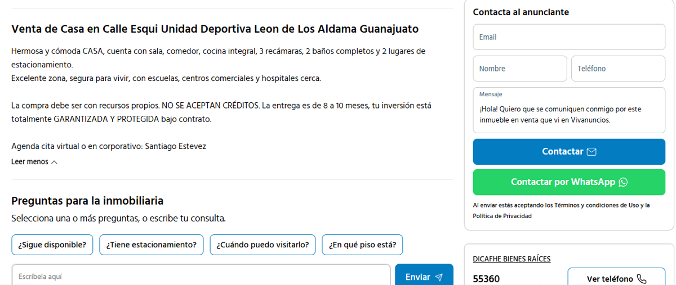Click the phone handset icon
This screenshot has height=285, width=676.
(641, 279)
